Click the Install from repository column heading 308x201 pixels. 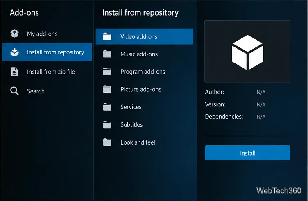click(140, 13)
